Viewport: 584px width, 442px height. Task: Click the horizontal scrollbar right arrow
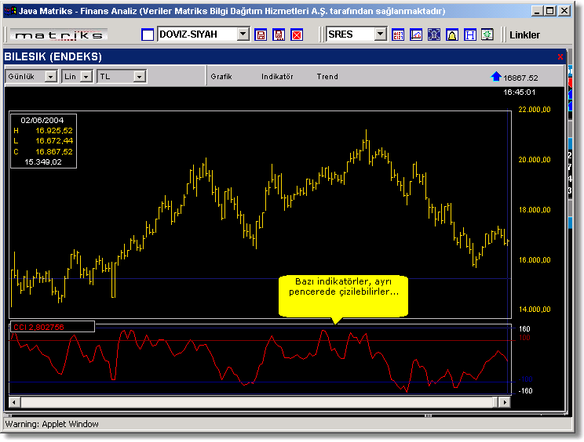click(x=505, y=402)
